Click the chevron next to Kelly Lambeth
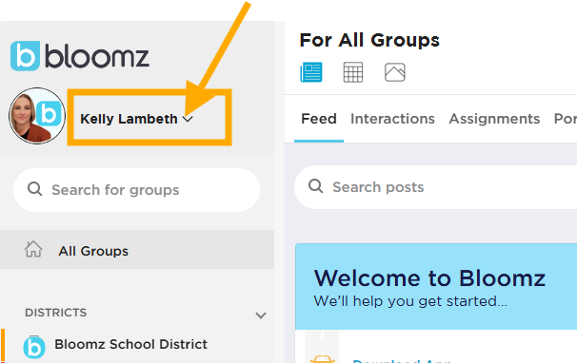 188,119
